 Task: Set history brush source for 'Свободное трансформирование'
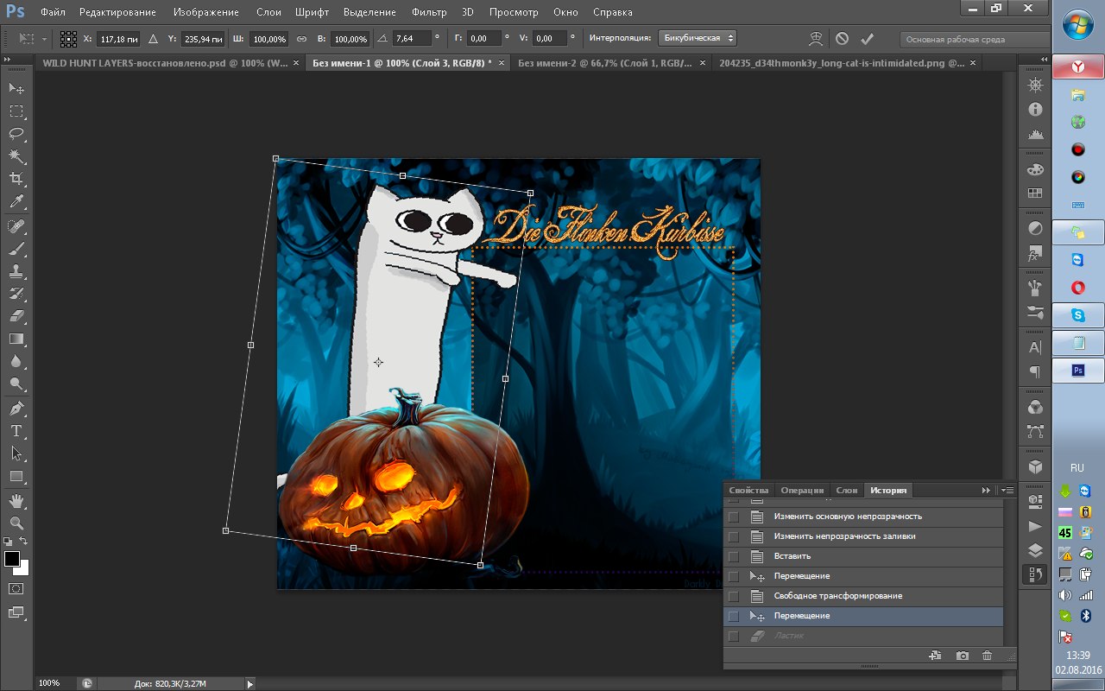[x=734, y=596]
